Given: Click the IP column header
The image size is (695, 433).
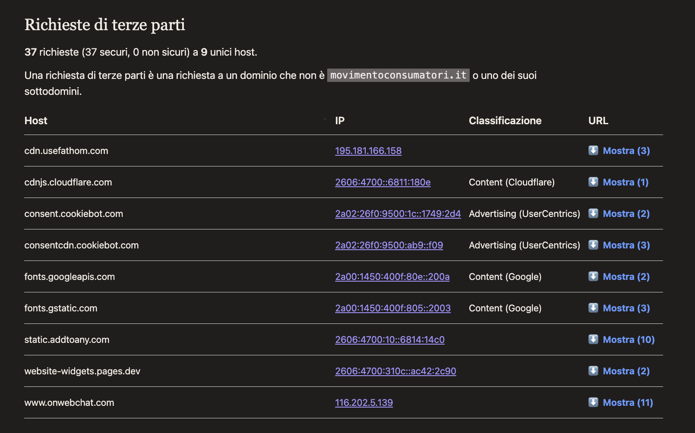Looking at the screenshot, I should [340, 121].
